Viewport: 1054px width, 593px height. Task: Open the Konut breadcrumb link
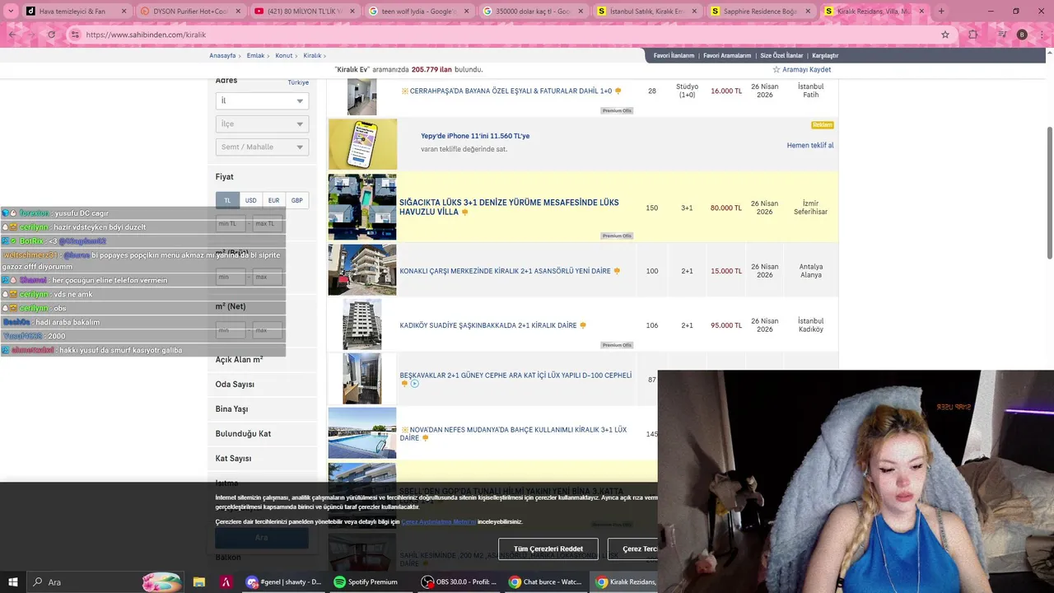click(x=284, y=55)
